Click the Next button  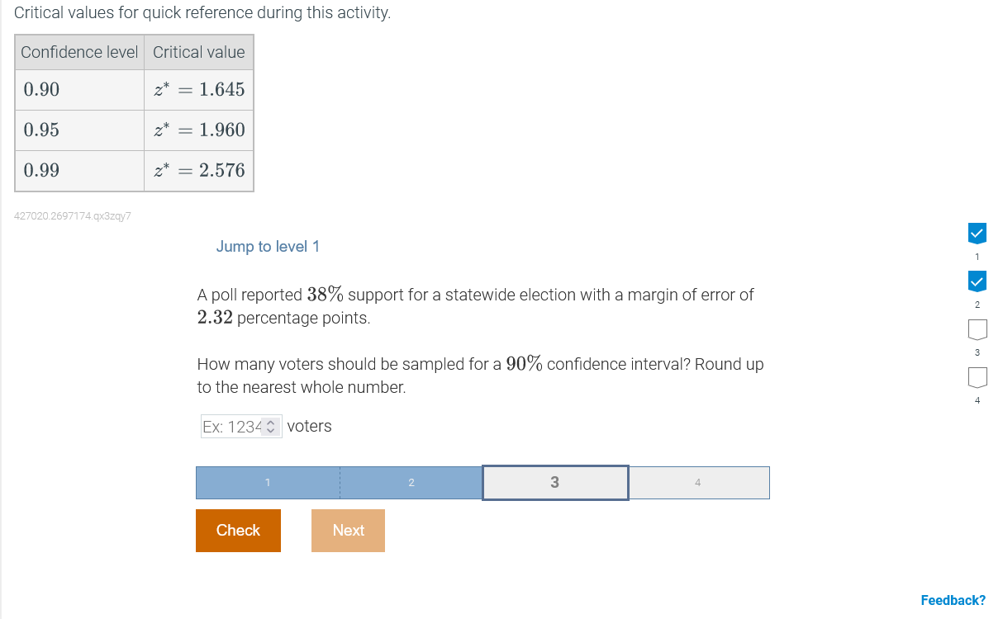tap(348, 531)
